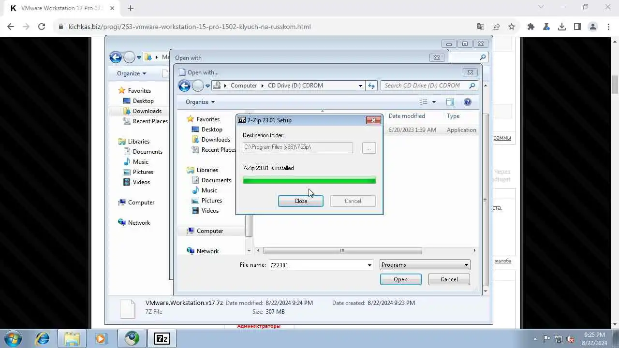This screenshot has width=619, height=348.
Task: Open Organize menu in the back Explorer window
Action: [132, 73]
